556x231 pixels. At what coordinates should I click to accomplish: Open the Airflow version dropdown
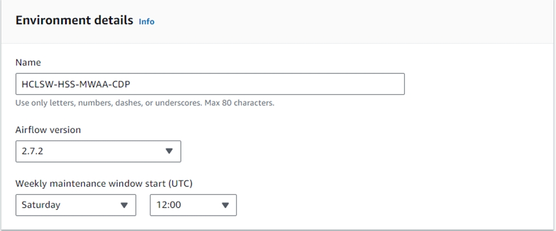[98, 151]
